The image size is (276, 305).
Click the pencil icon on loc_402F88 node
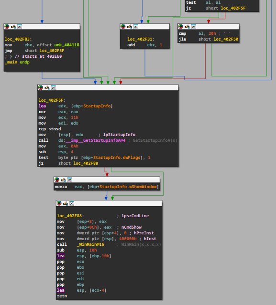pyautogui.click(x=66, y=203)
